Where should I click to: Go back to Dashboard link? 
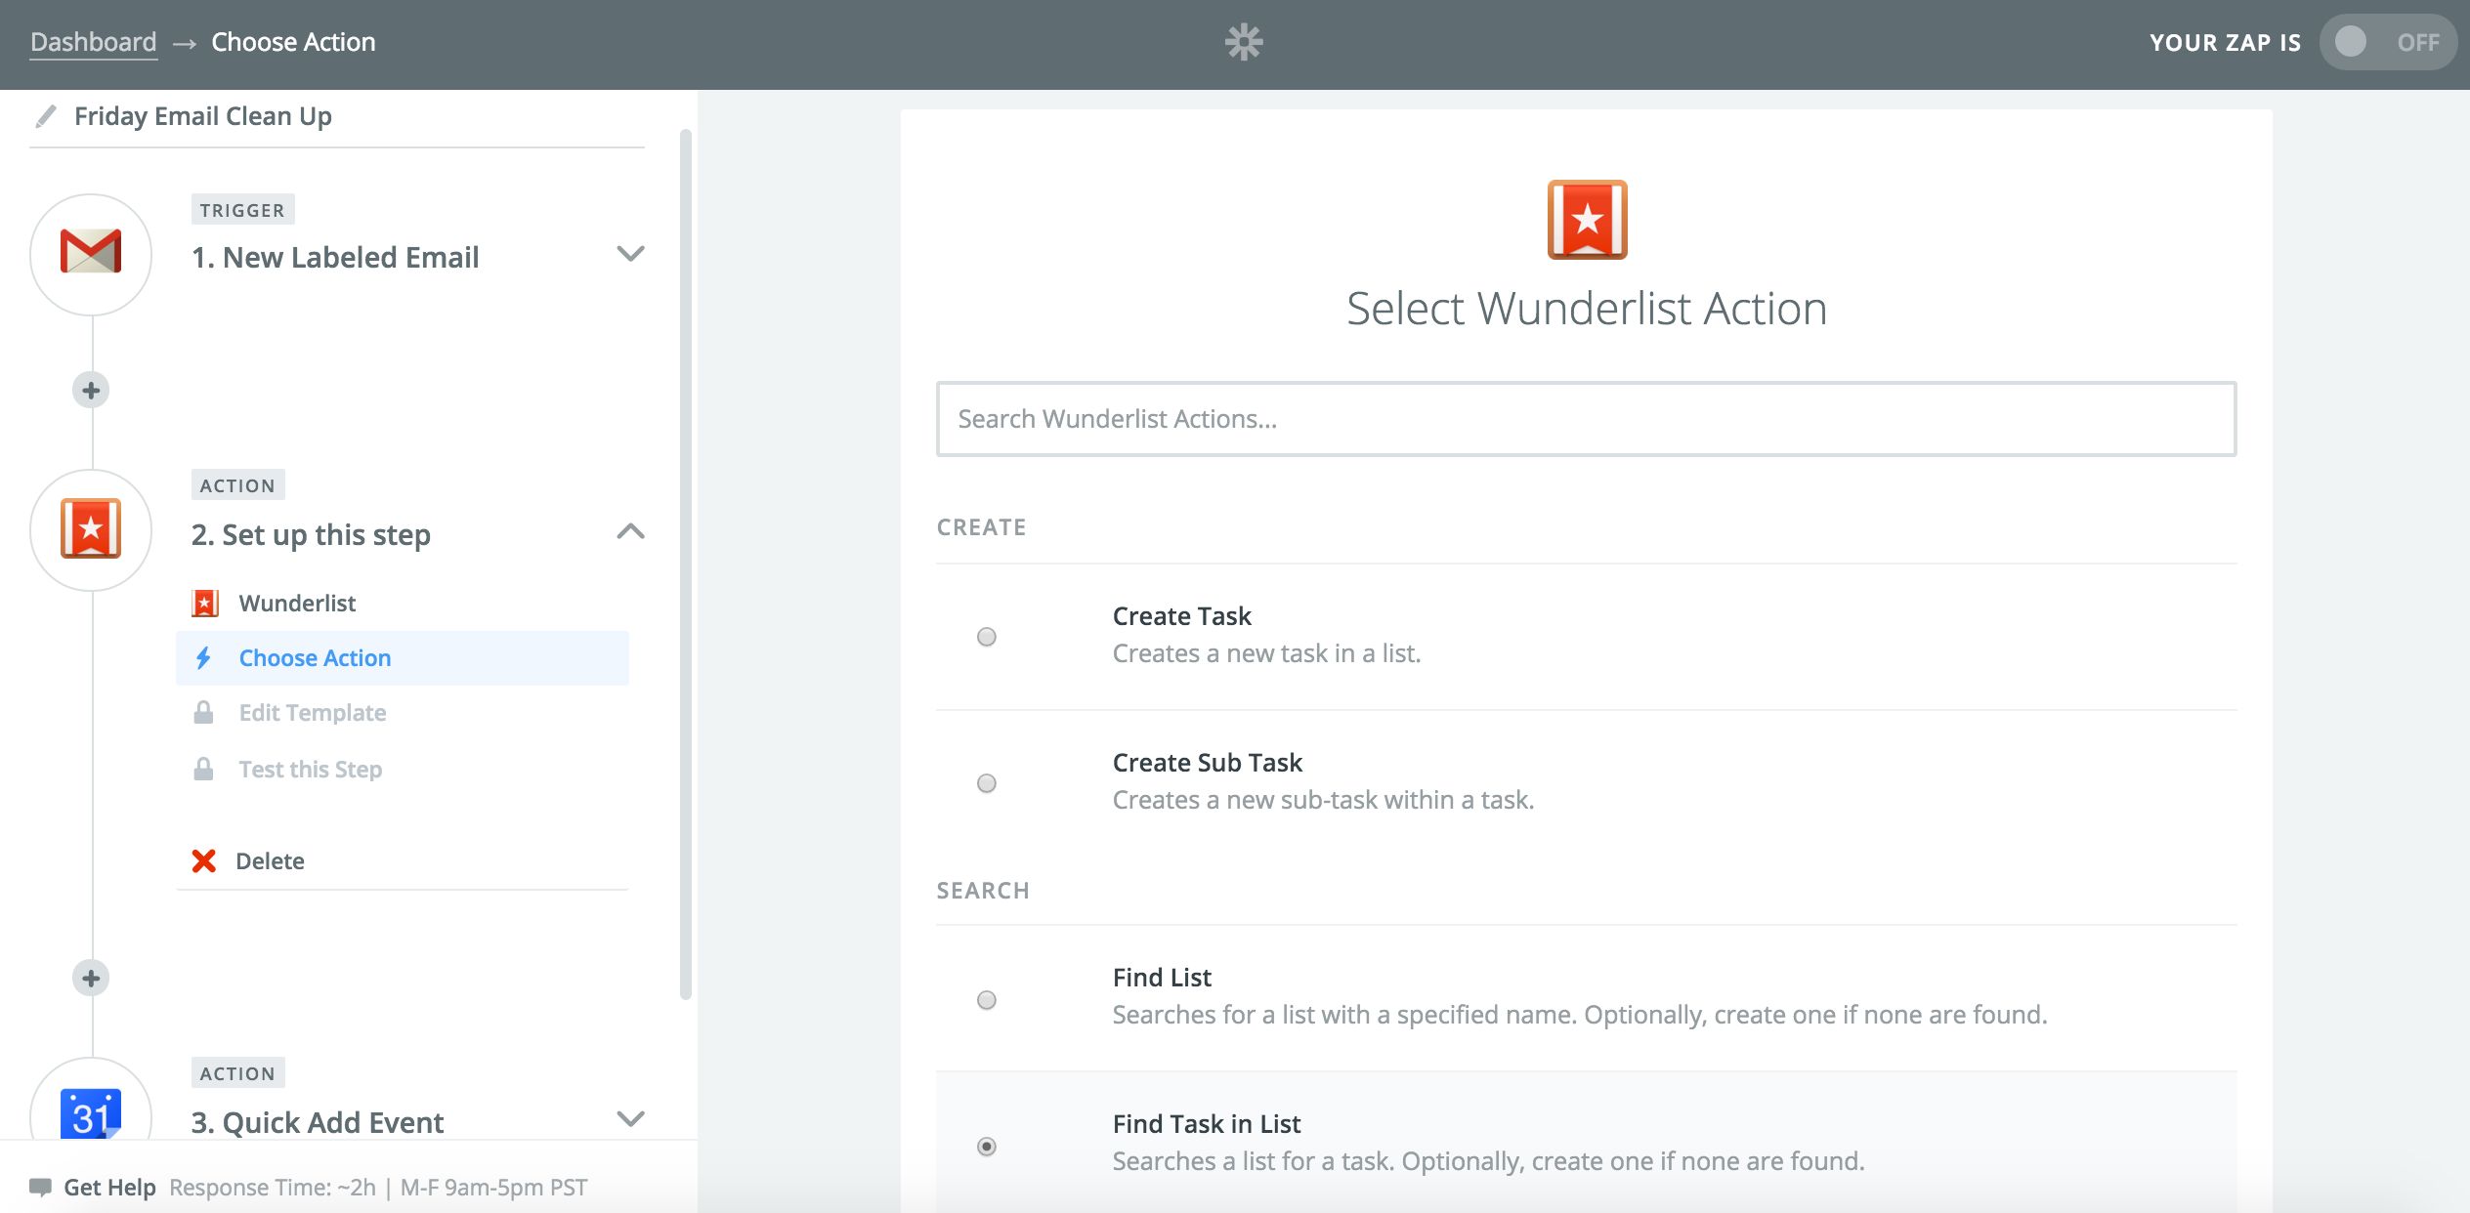[93, 42]
